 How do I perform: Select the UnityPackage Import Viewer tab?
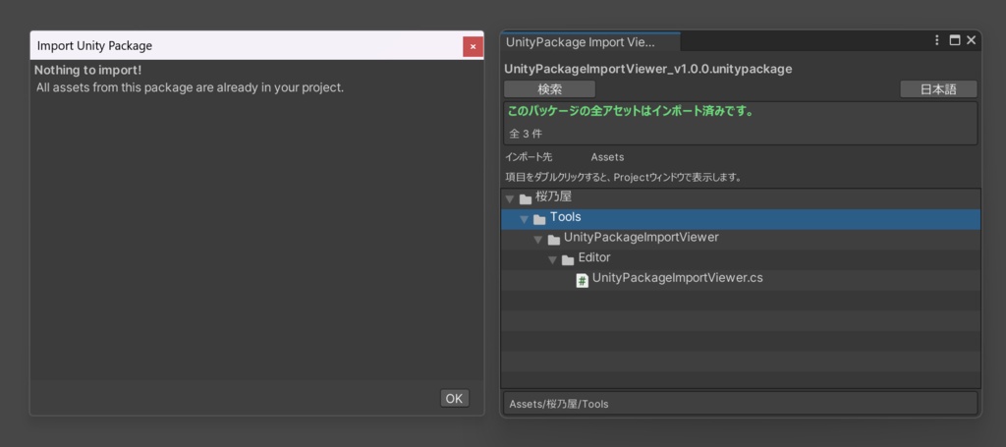(589, 42)
